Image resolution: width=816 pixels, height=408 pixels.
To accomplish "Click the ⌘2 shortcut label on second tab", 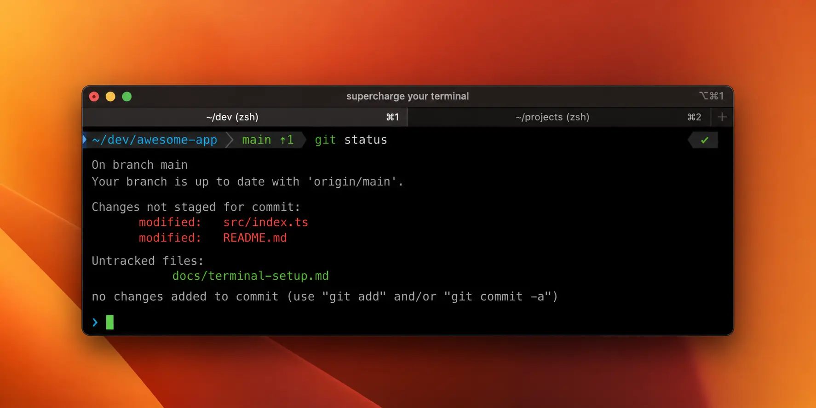I will point(694,117).
